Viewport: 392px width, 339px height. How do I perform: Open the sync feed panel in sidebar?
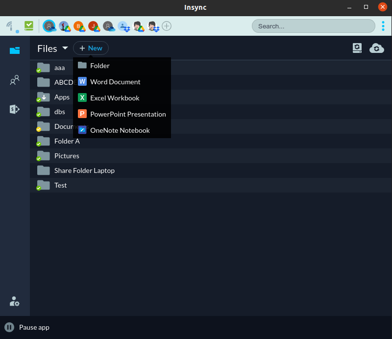pos(15,109)
